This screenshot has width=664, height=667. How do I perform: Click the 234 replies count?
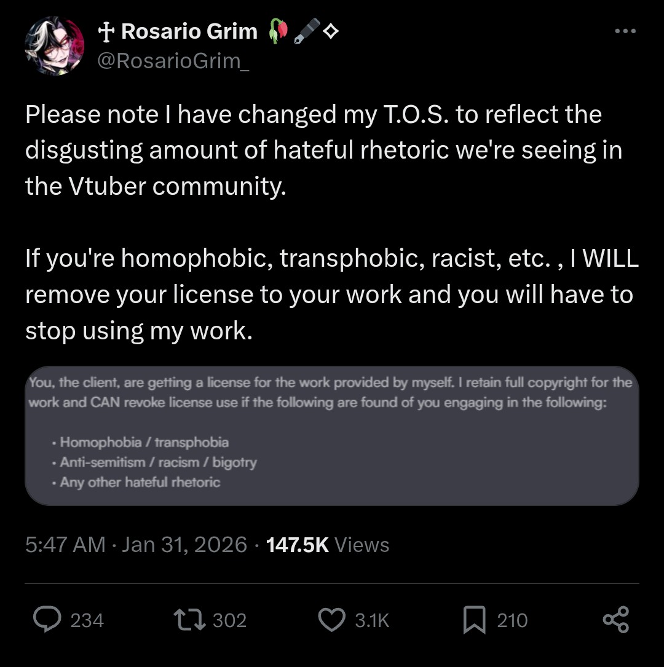(x=87, y=620)
